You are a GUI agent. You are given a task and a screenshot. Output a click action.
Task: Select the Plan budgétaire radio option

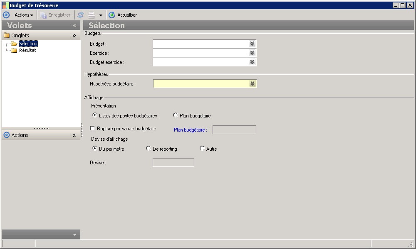tap(176, 115)
